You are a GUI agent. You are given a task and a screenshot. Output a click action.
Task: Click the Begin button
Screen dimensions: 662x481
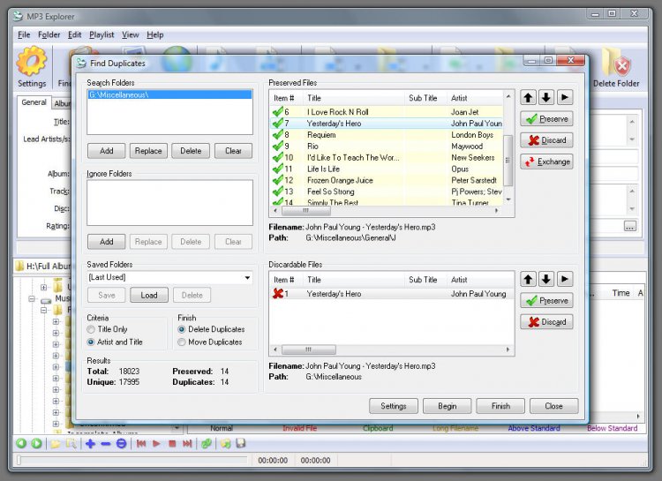tap(447, 406)
